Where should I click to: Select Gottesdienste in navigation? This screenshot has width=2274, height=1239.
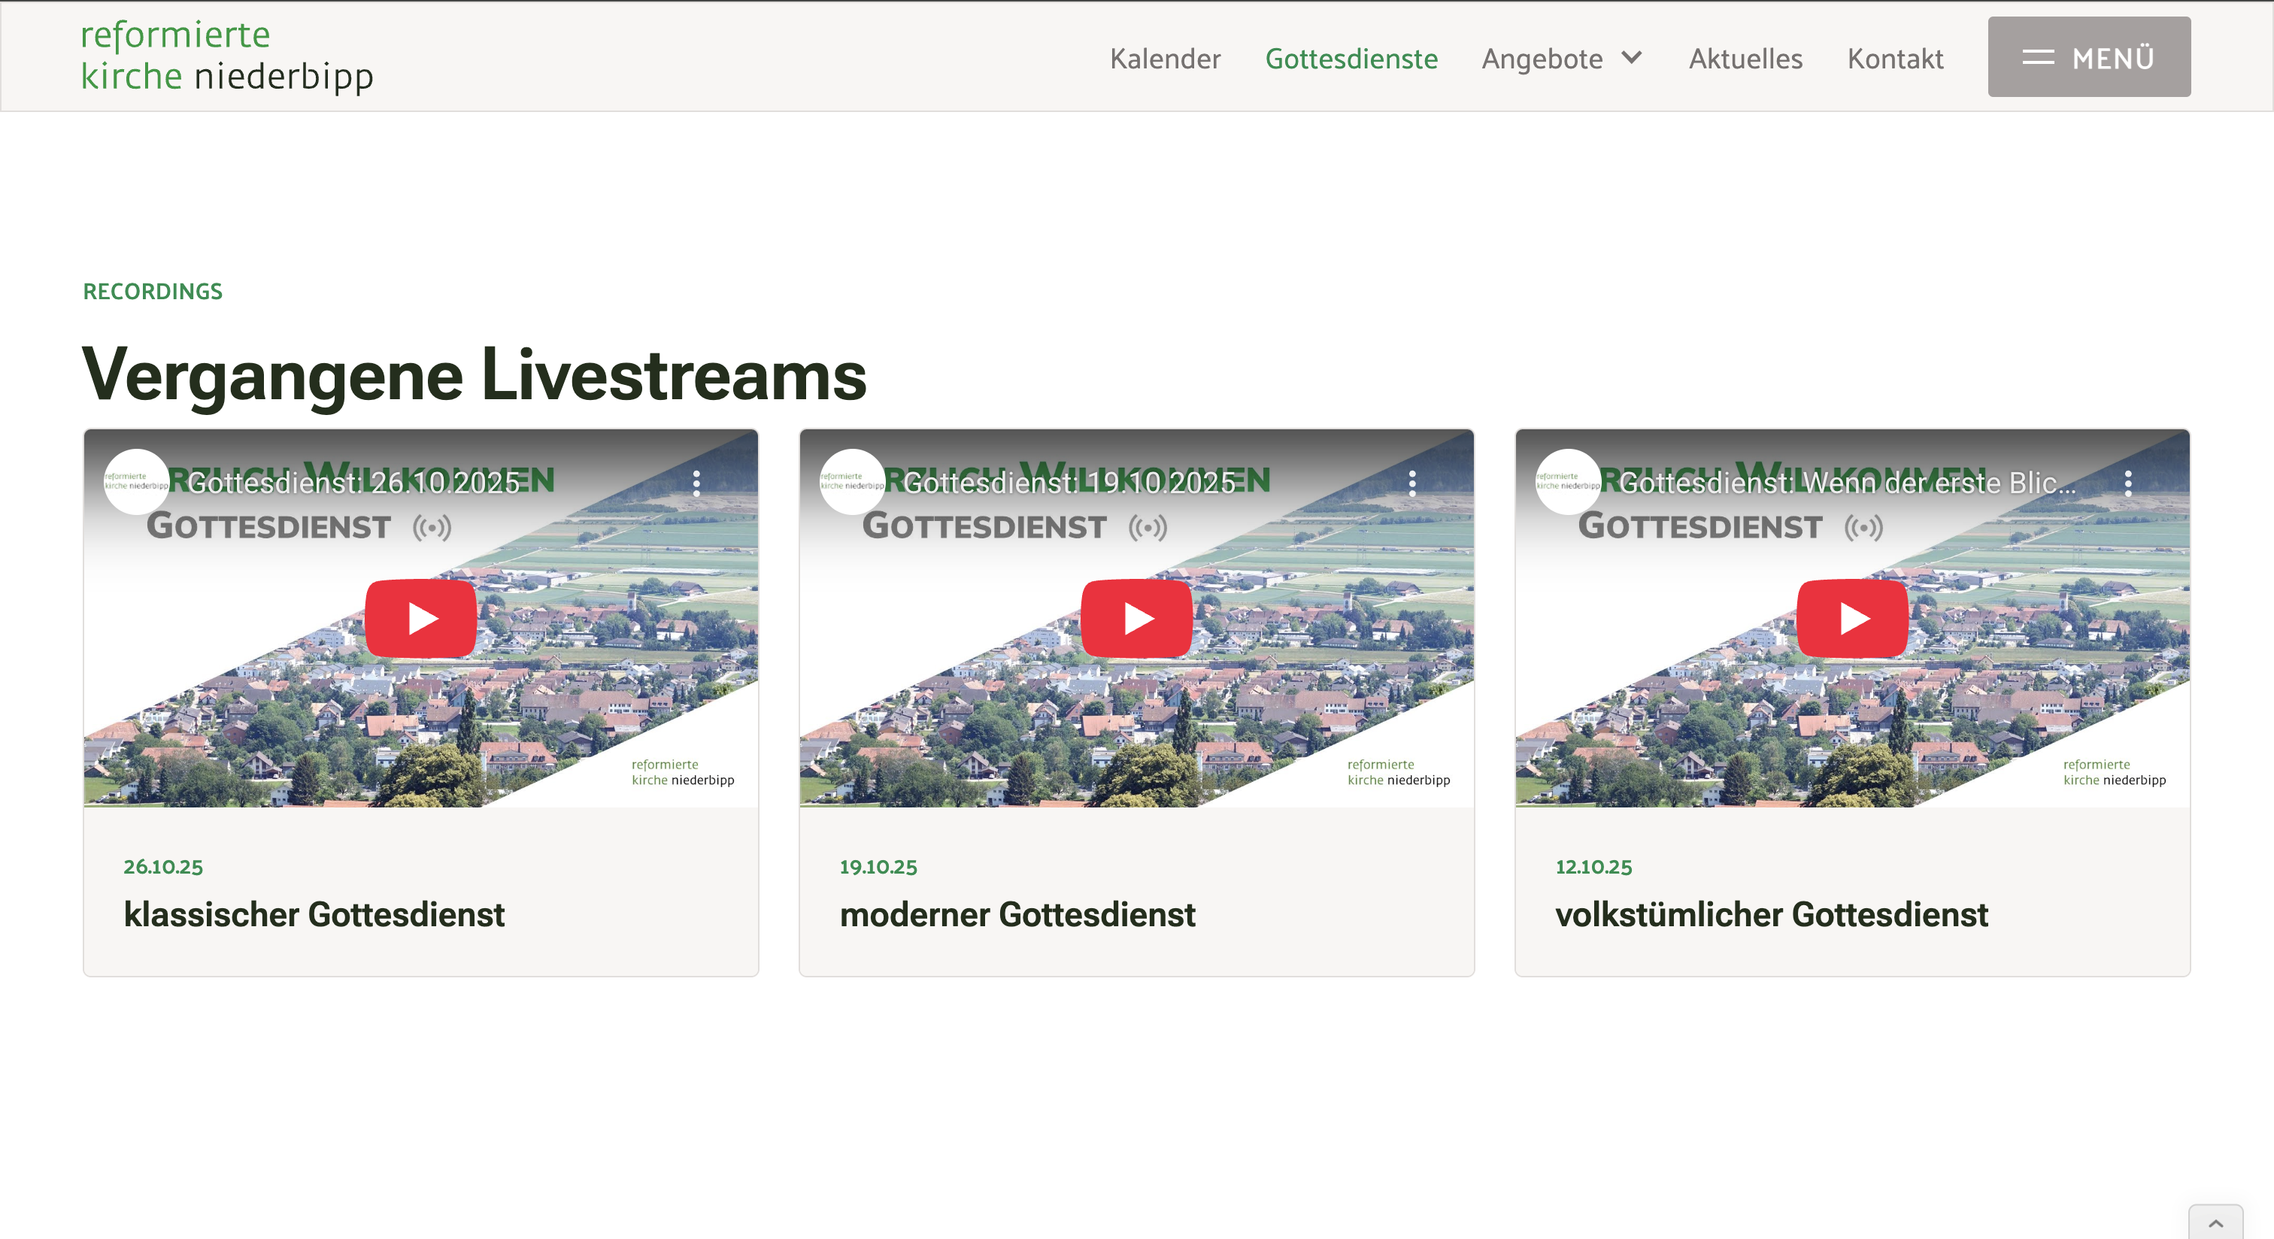tap(1351, 58)
